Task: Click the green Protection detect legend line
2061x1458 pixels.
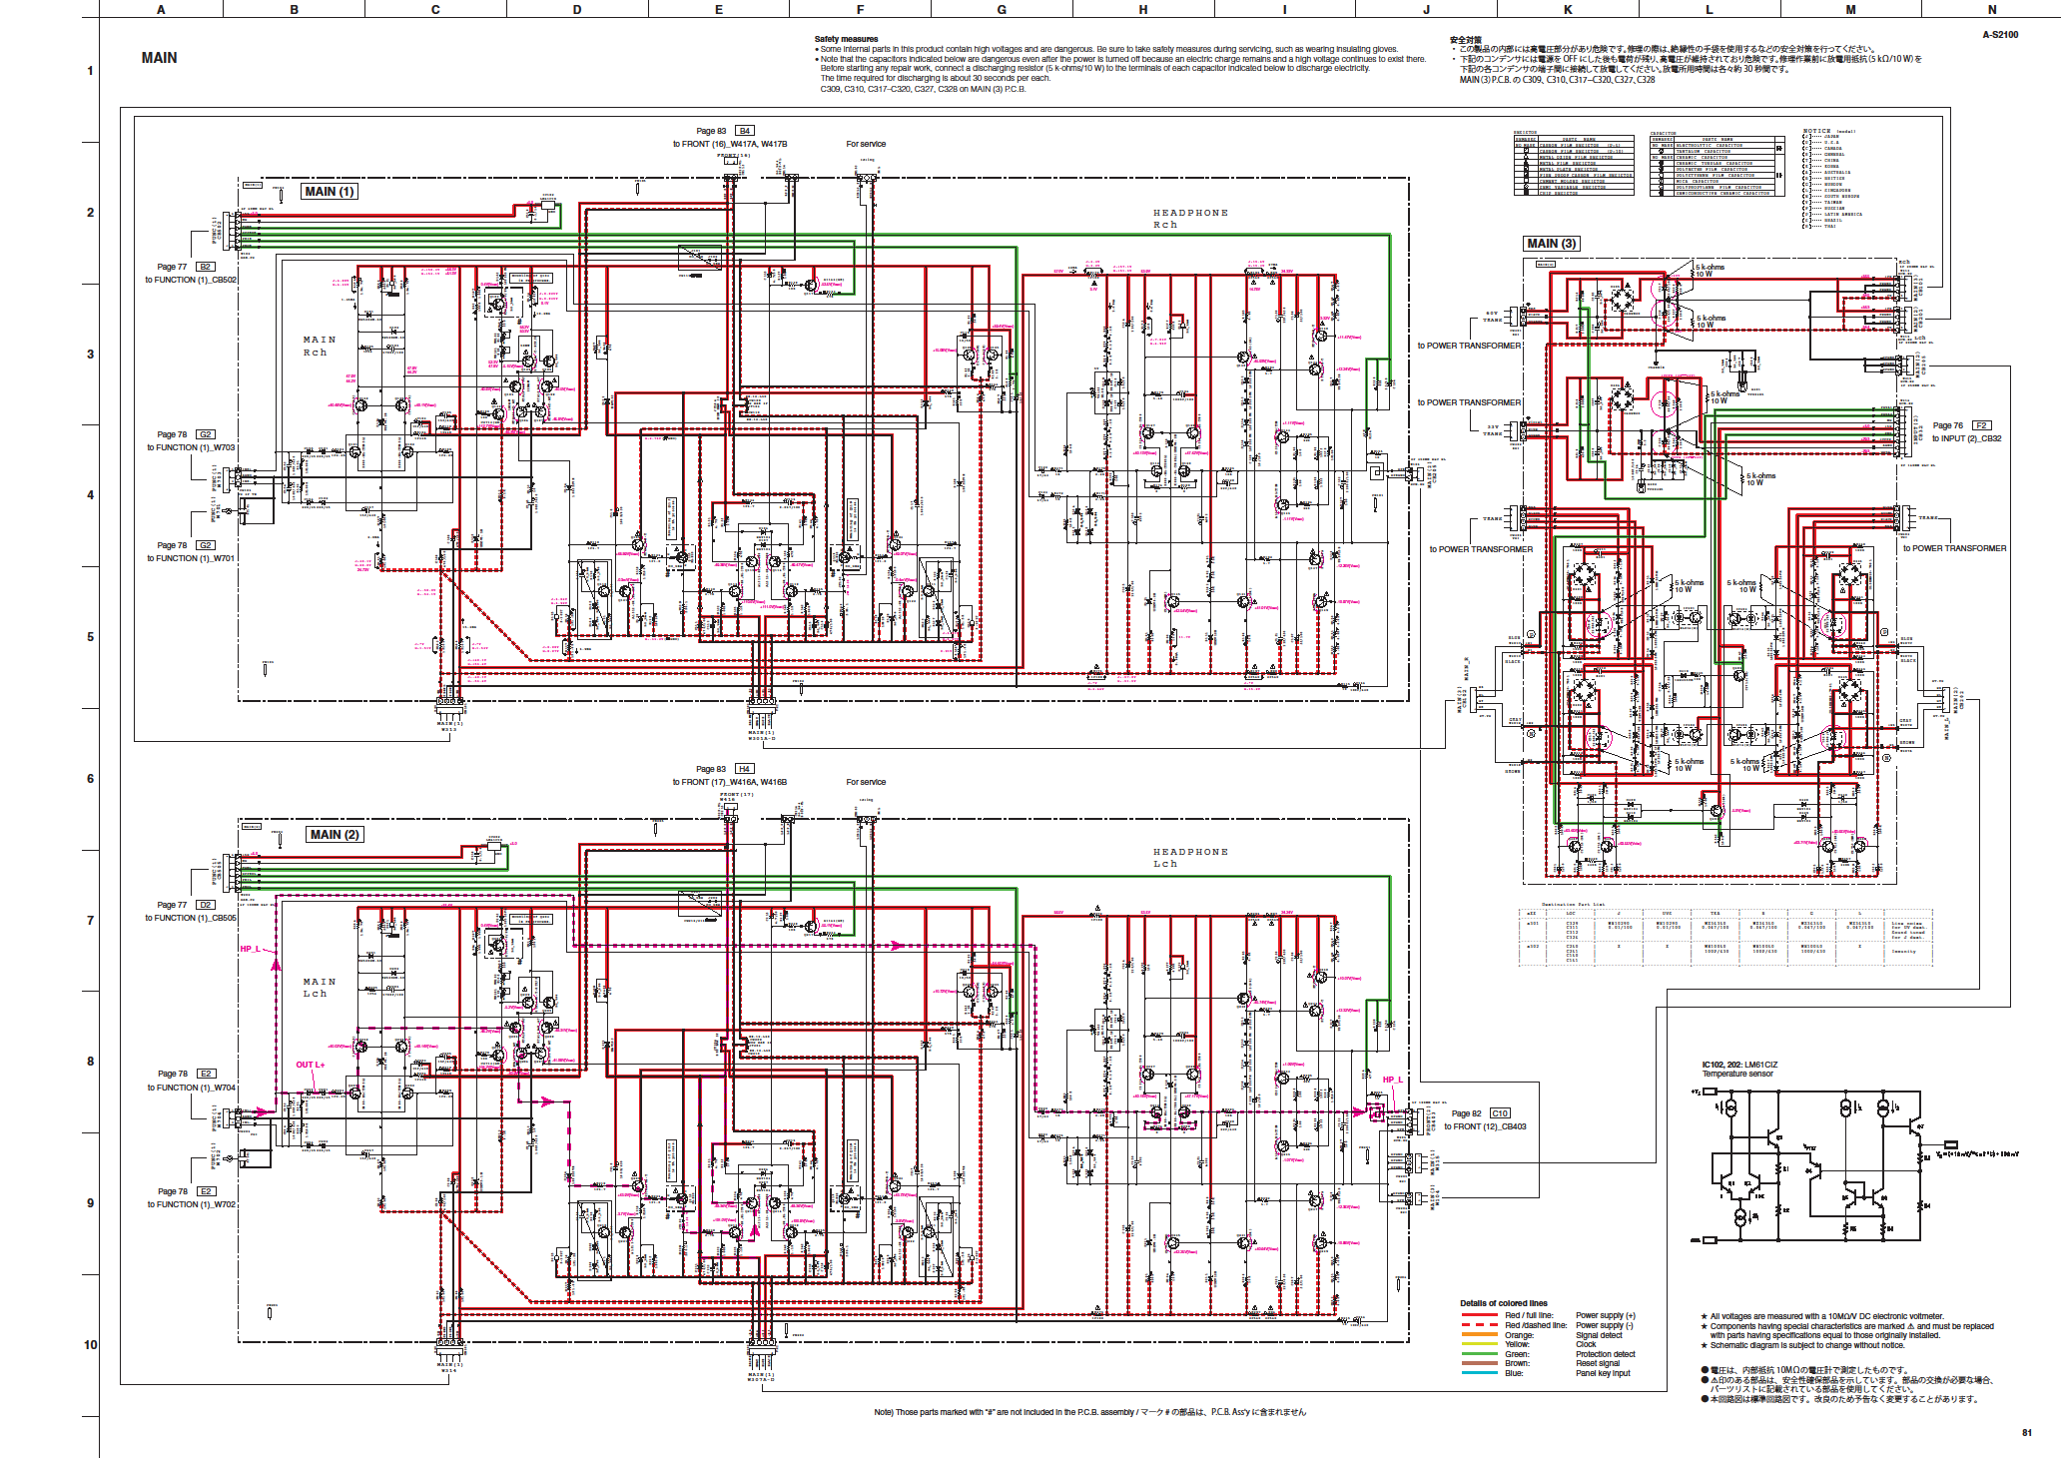Action: pyautogui.click(x=1479, y=1354)
